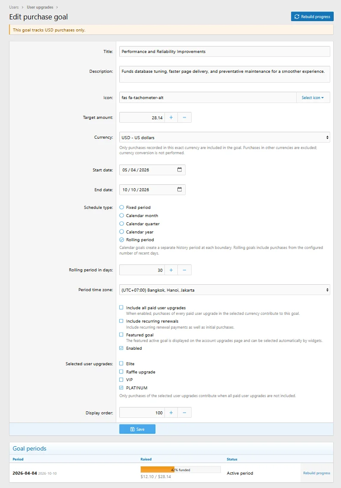This screenshot has height=488, width=341.
Task: Click the 42% funded progress bar
Action: 180,469
